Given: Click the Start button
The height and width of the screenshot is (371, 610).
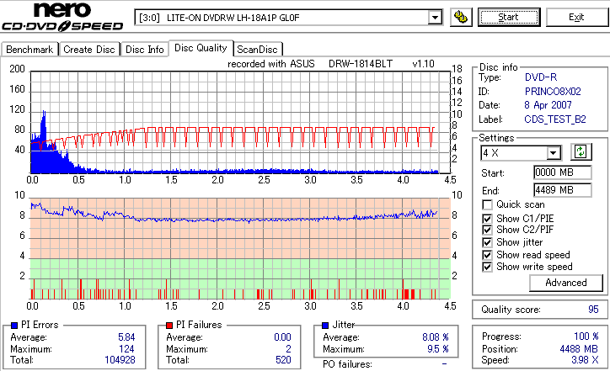Looking at the screenshot, I should [509, 18].
